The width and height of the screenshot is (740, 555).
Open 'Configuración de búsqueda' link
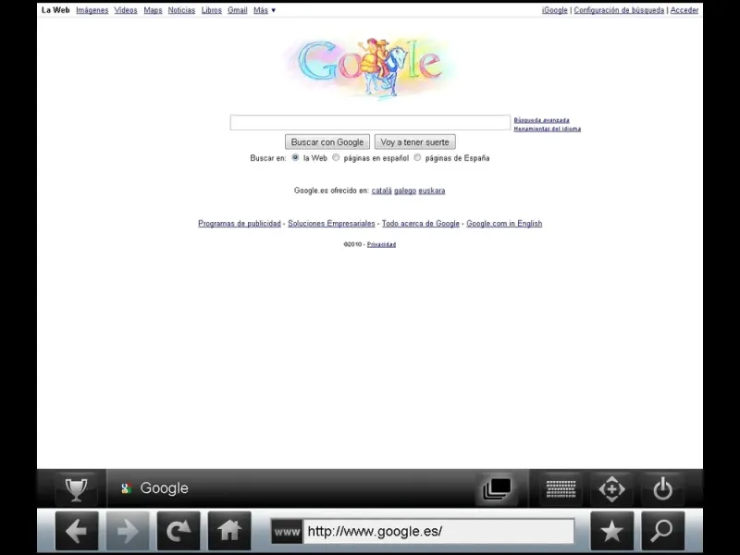pyautogui.click(x=619, y=10)
